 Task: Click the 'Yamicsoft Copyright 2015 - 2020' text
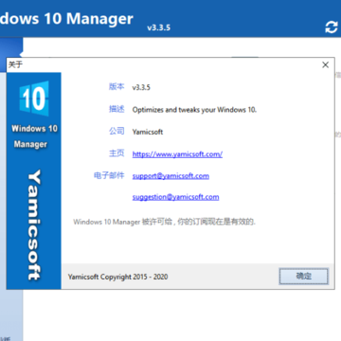[117, 277]
